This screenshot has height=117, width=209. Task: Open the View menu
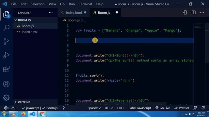[x=52, y=4]
